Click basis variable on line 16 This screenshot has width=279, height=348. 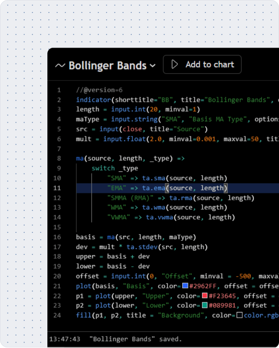86,237
